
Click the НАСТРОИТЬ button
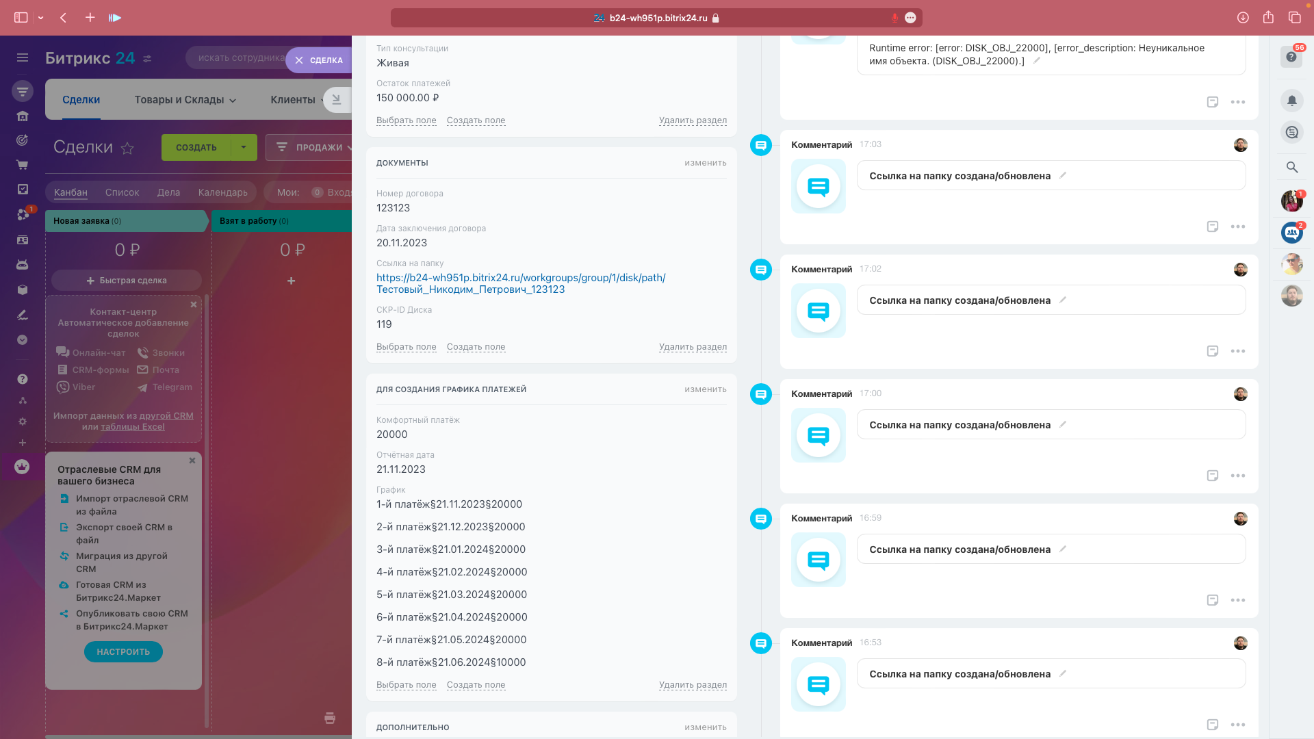tap(123, 652)
